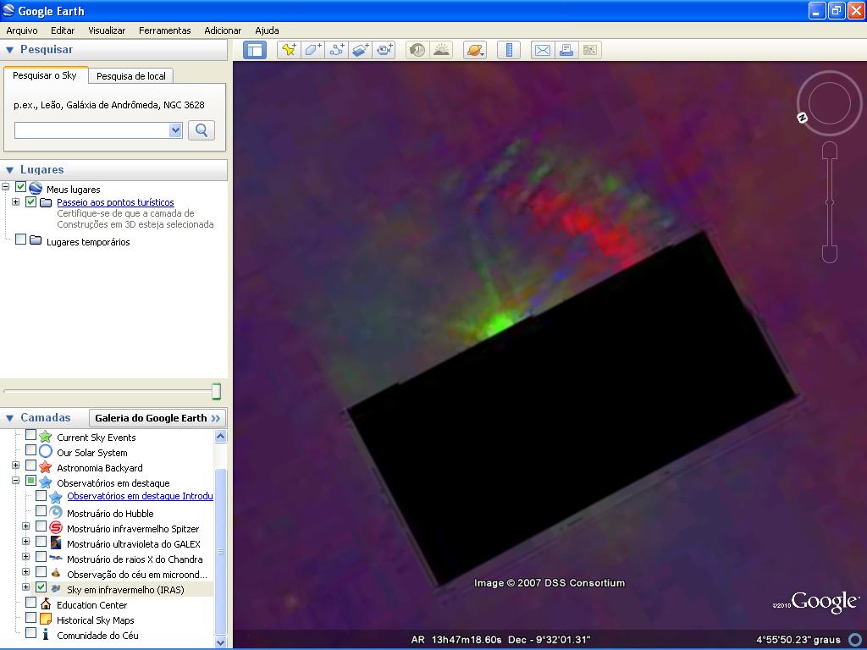Click the Astronomia Backyard star icon
This screenshot has width=867, height=650.
pos(46,467)
